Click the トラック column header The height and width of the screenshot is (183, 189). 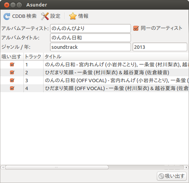[x=34, y=56]
